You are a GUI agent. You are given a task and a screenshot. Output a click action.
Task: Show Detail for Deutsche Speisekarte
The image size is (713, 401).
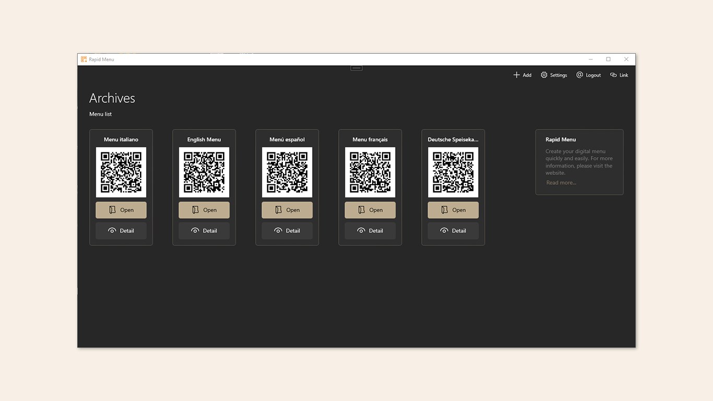click(453, 231)
